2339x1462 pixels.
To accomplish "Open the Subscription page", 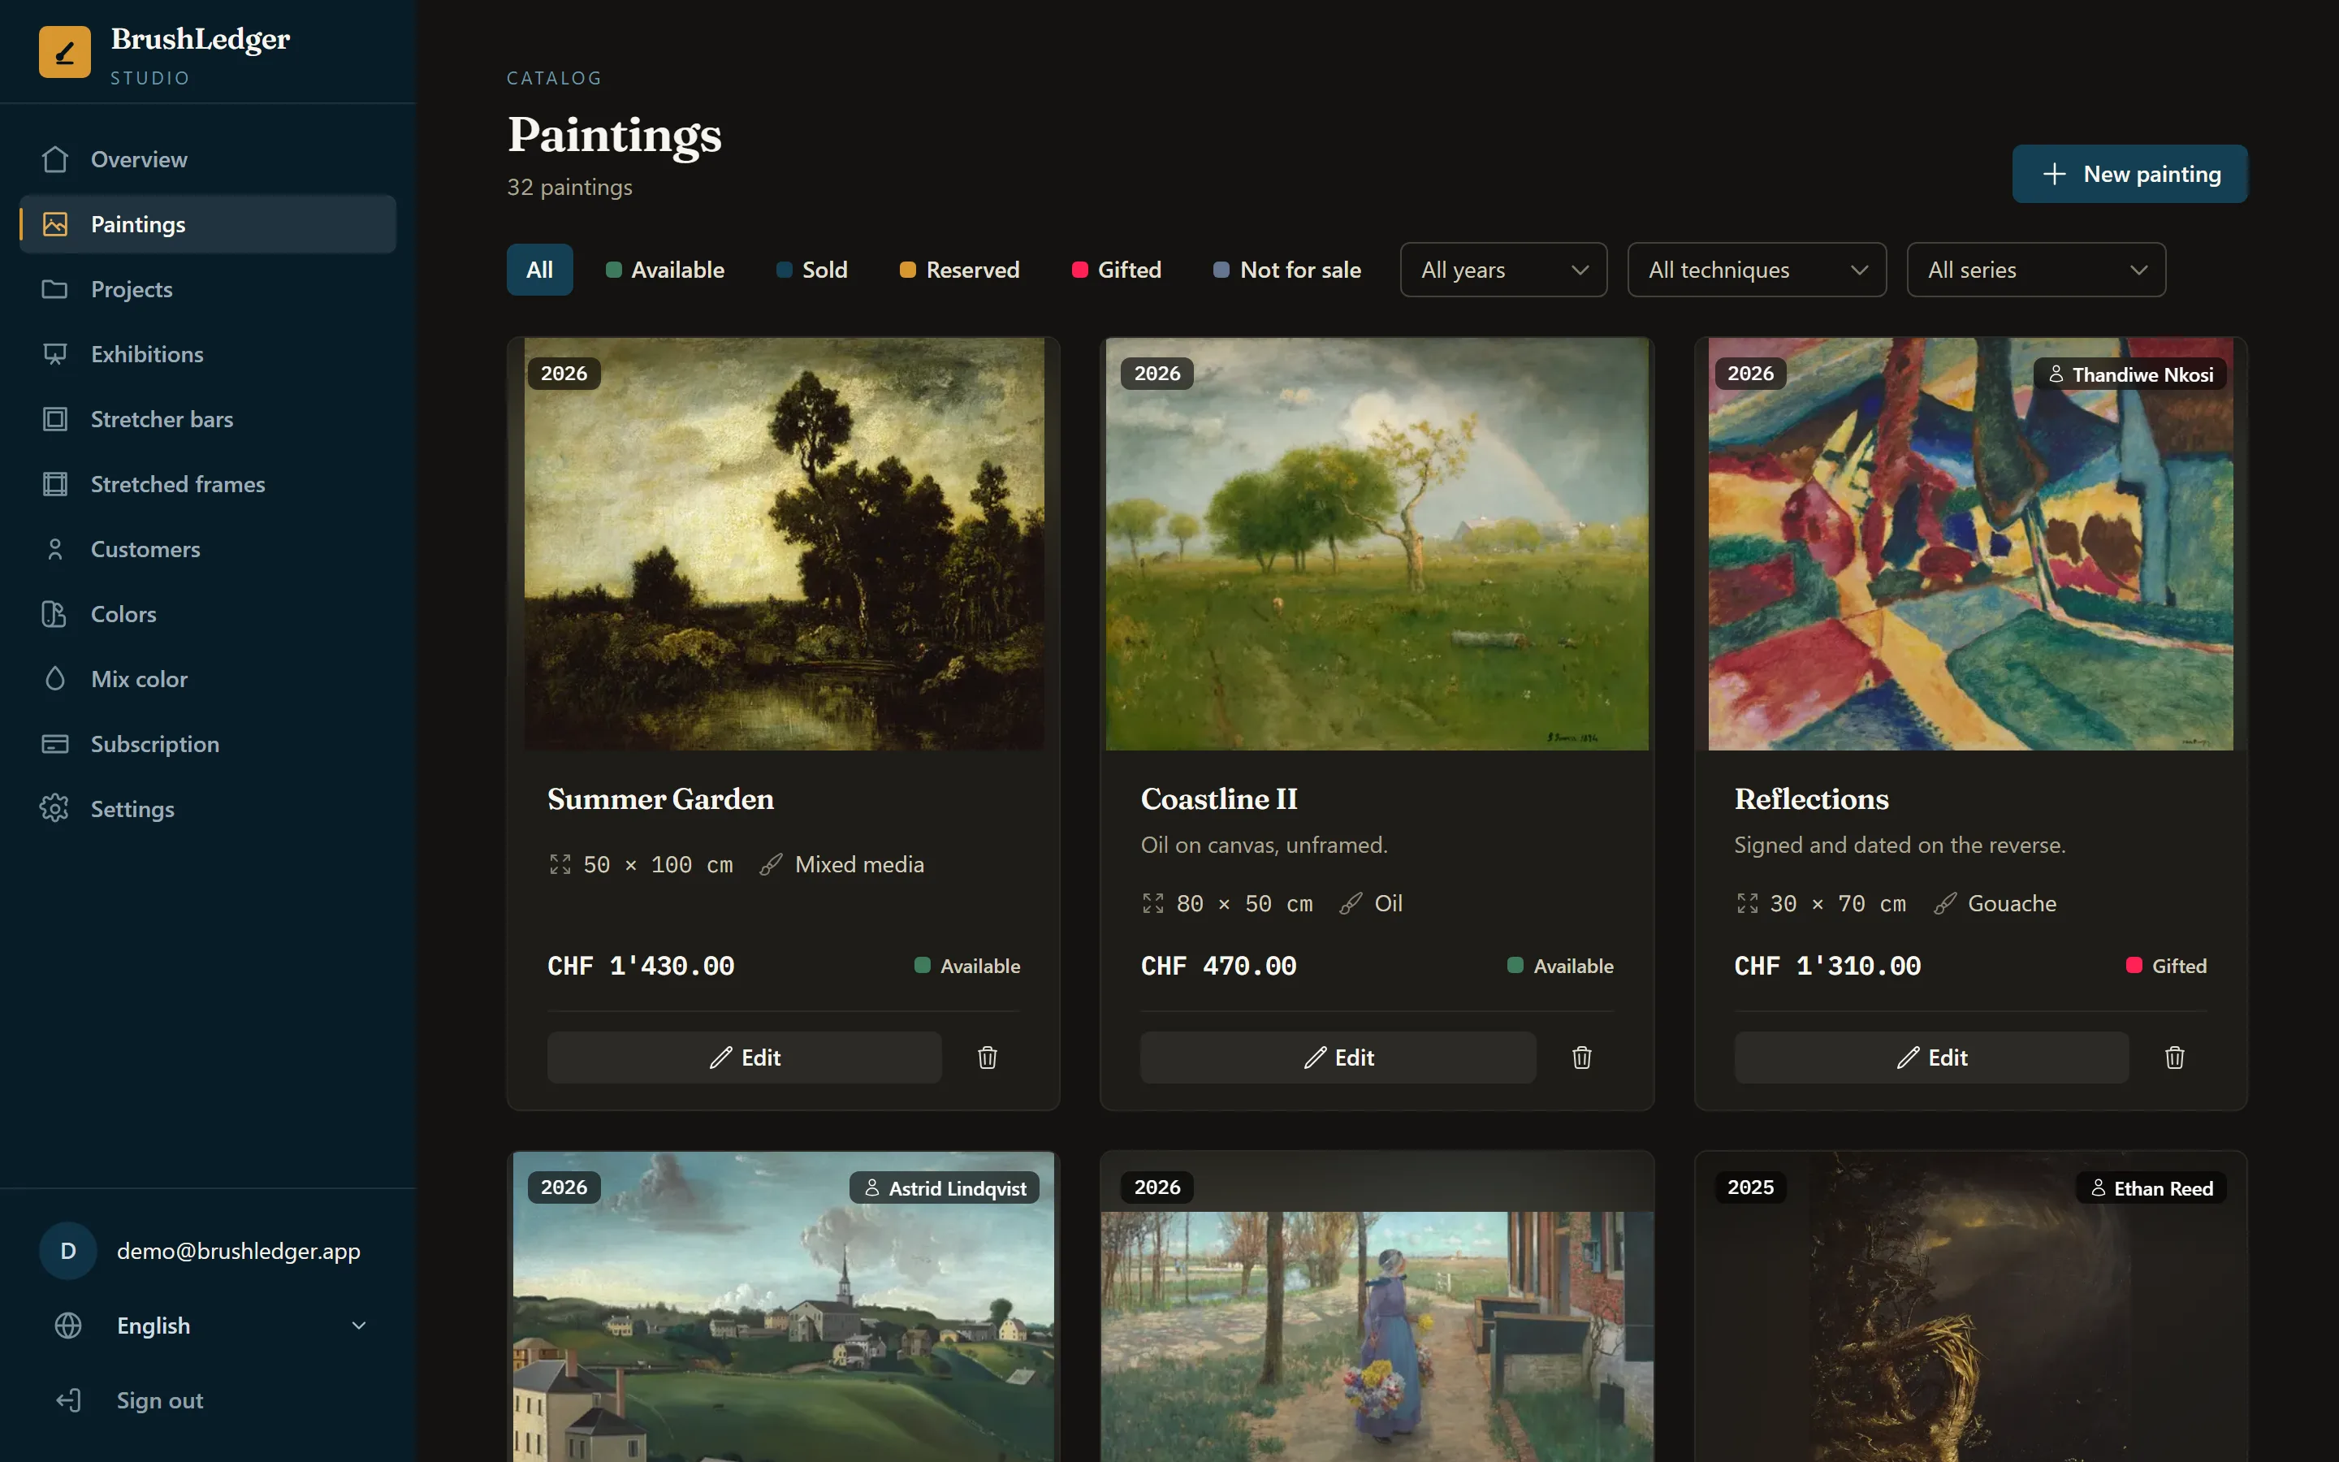I will 208,743.
